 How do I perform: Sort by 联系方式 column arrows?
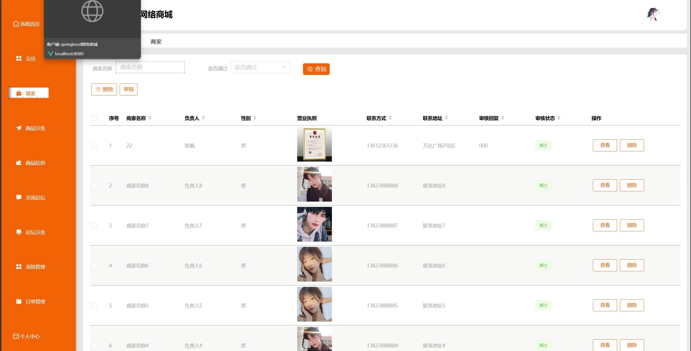pyautogui.click(x=390, y=118)
